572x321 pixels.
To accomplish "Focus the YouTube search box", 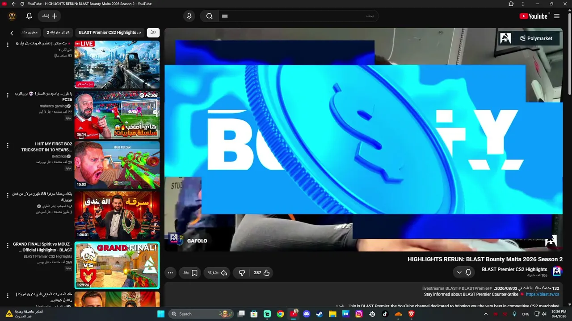I will (298, 16).
